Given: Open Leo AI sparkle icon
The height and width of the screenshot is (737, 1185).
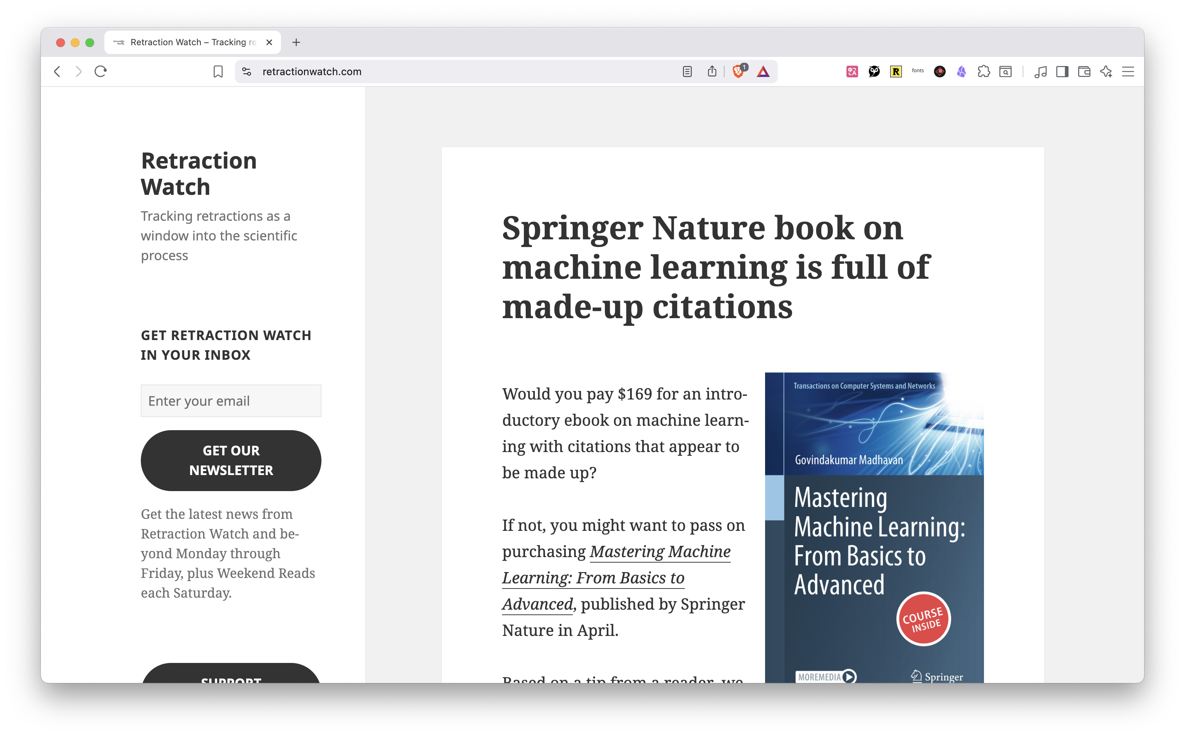Looking at the screenshot, I should [1105, 72].
